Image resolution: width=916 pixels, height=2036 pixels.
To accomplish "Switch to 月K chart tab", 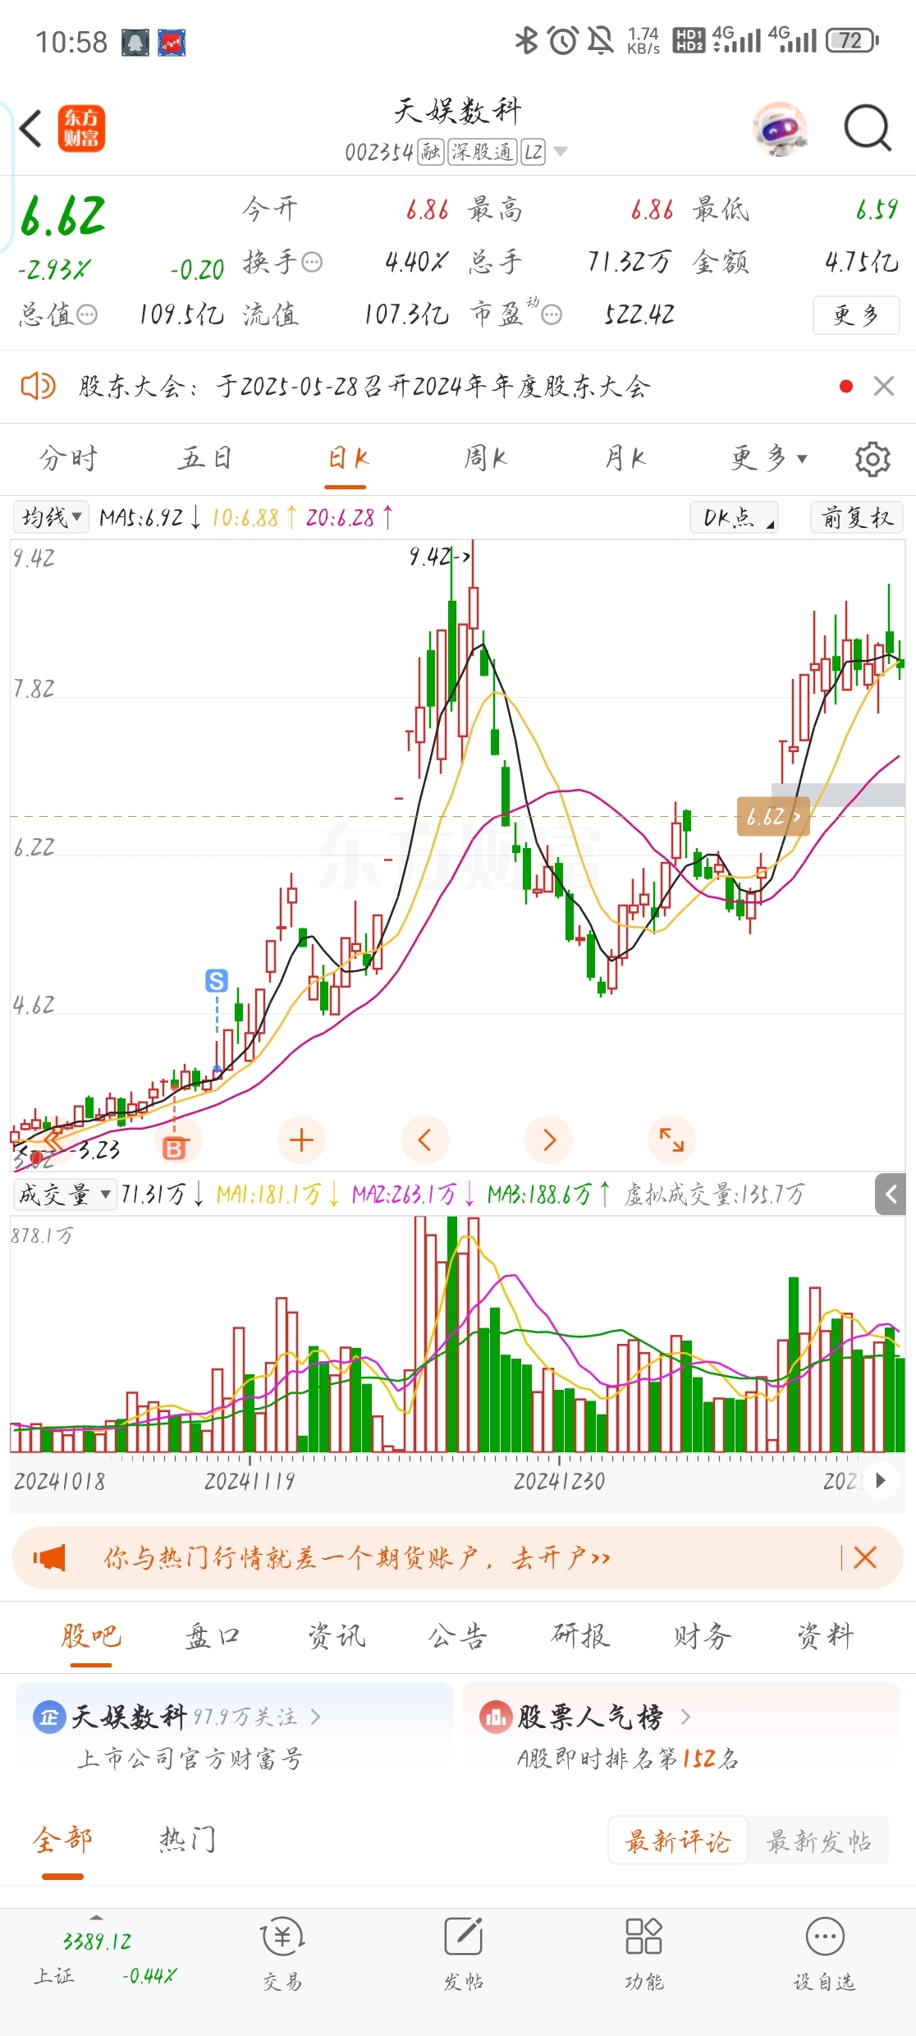I will click(x=625, y=458).
